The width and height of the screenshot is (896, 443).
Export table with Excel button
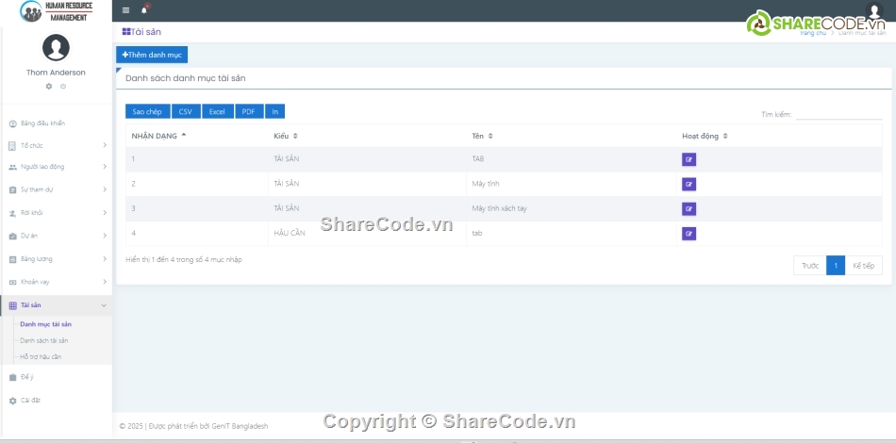click(217, 111)
